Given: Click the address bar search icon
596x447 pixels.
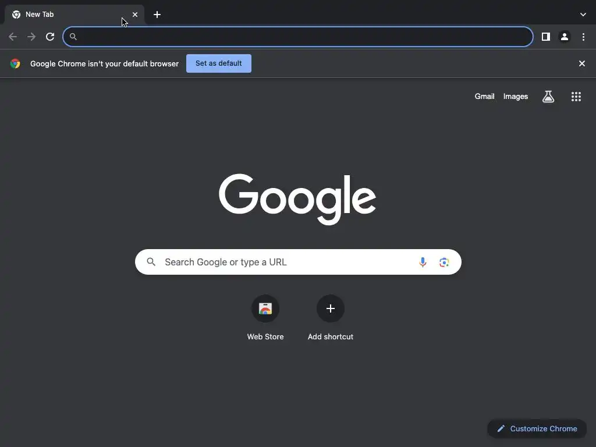Looking at the screenshot, I should (x=73, y=37).
